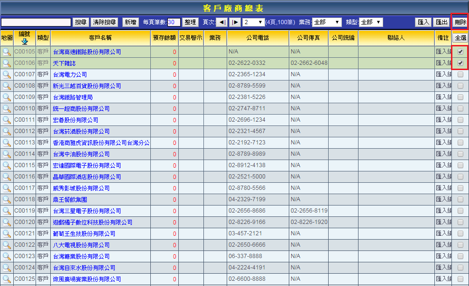The height and width of the screenshot is (286, 469).
Task: Click the magnifier icon beside C00115
Action: coord(7,165)
